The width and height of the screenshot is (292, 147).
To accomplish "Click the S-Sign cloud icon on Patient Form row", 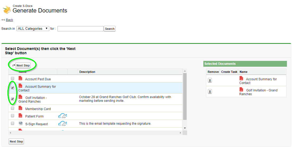I will click(x=63, y=116).
